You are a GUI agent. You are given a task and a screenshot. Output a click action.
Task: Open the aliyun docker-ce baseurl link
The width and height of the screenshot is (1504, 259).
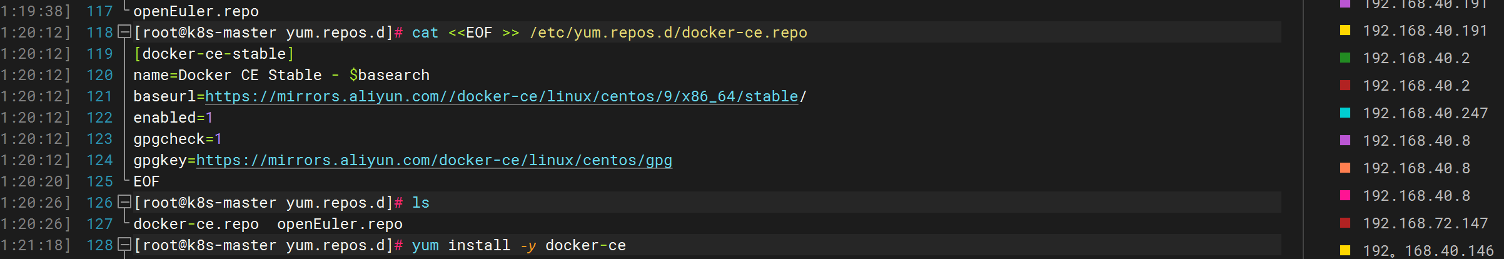tap(502, 96)
